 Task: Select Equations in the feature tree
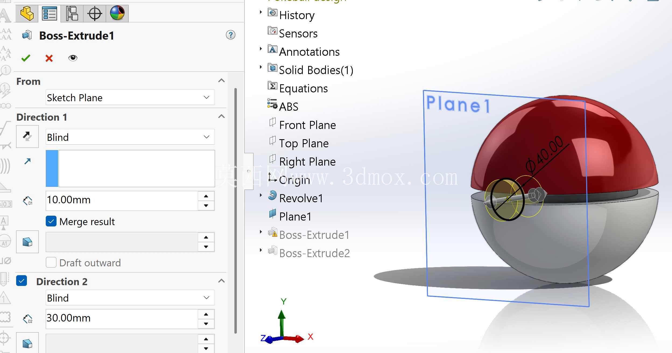pyautogui.click(x=304, y=88)
